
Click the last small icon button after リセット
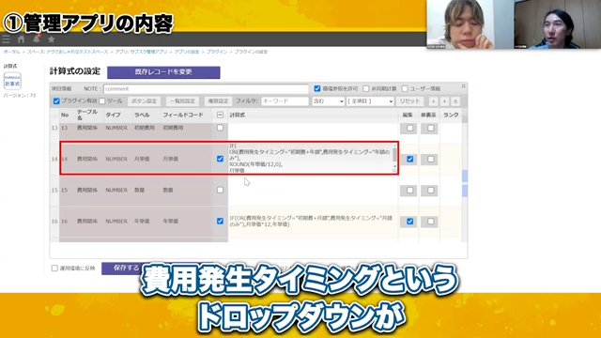click(455, 101)
